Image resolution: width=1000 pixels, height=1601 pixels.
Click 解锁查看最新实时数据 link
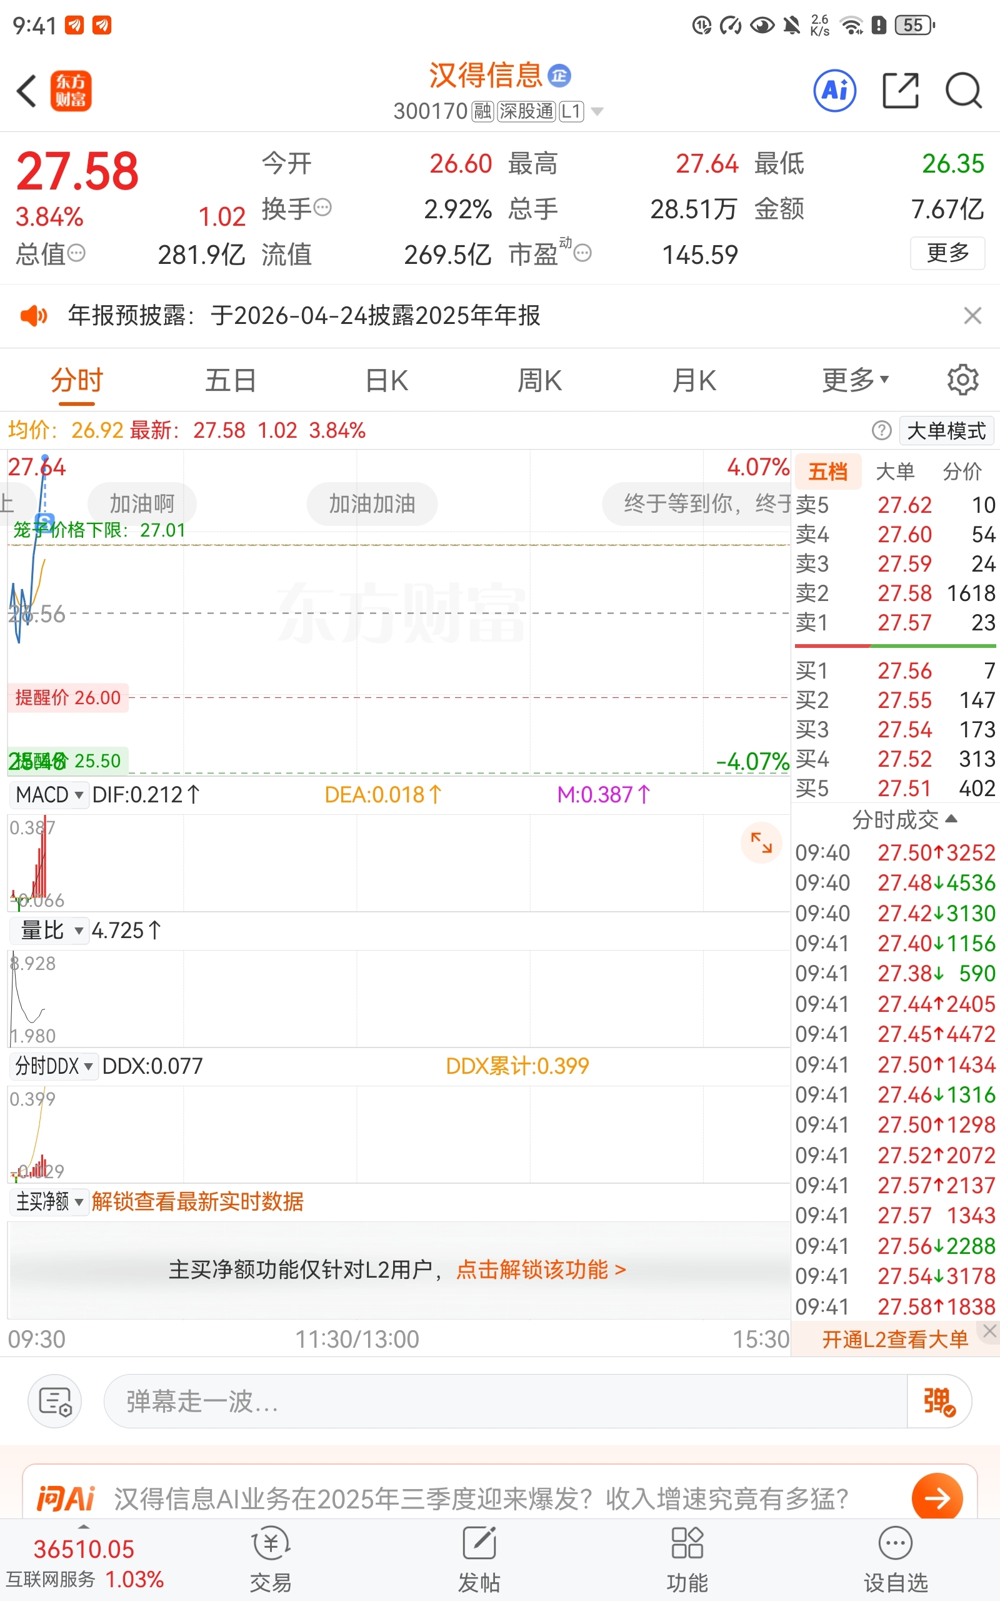pyautogui.click(x=197, y=1201)
